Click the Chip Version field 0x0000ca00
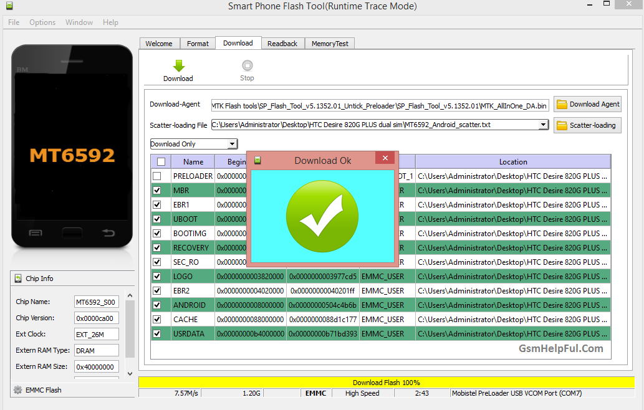Image resolution: width=644 pixels, height=410 pixels. tap(97, 318)
